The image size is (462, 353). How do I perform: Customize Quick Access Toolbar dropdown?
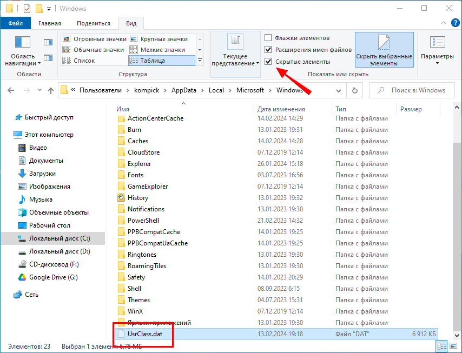click(x=49, y=9)
